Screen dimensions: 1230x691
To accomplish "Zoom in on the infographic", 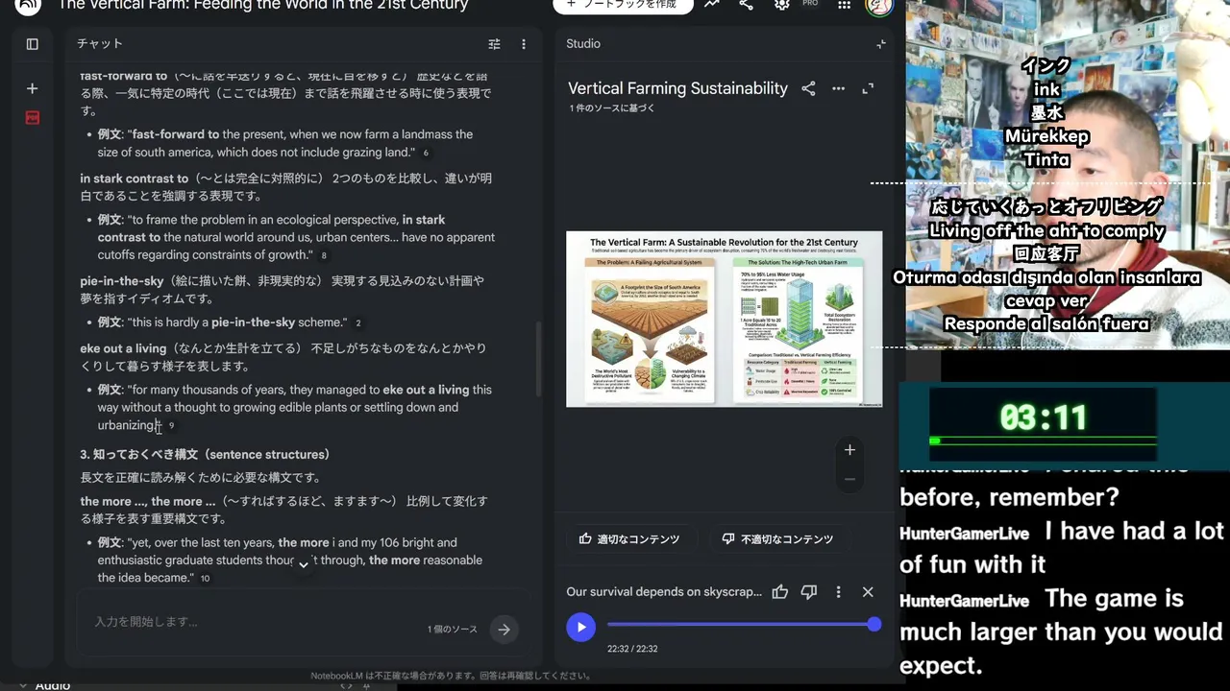I will pos(849,449).
